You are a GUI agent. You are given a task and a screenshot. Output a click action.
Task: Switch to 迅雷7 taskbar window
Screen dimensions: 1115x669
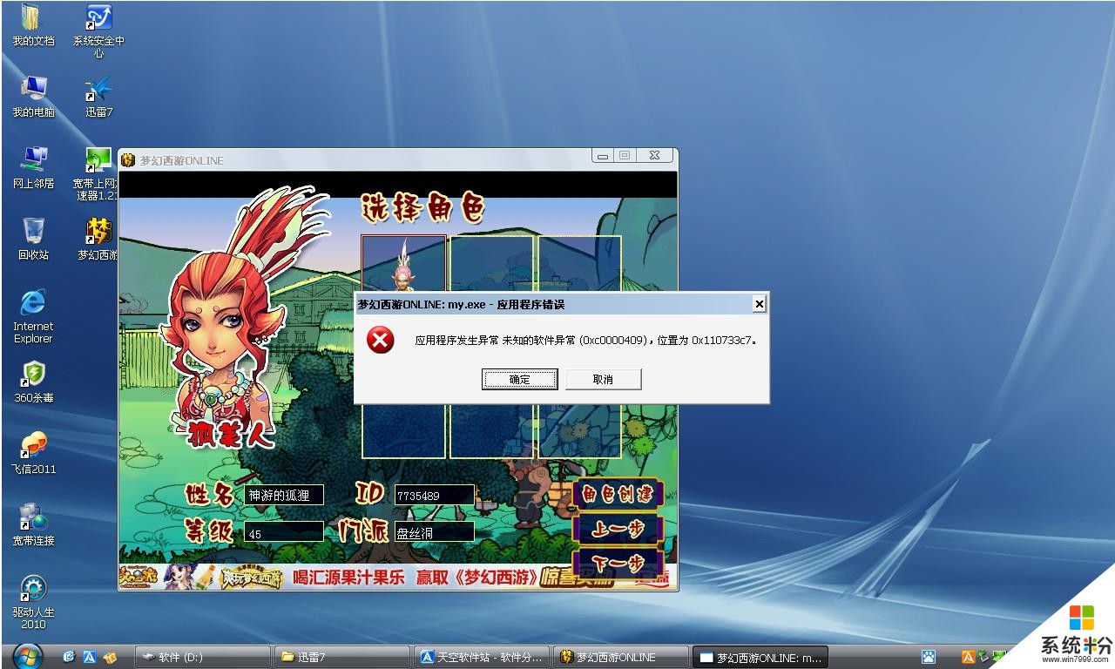coord(341,657)
